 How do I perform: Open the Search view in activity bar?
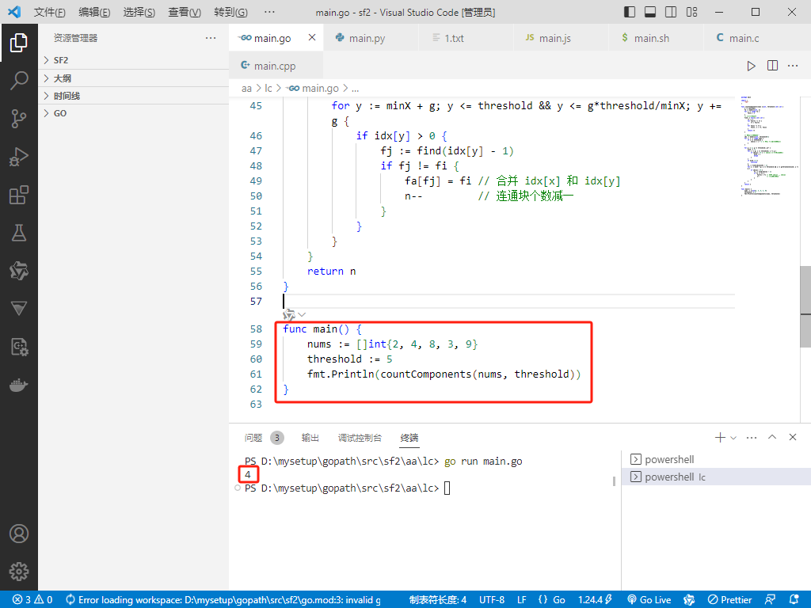point(19,81)
